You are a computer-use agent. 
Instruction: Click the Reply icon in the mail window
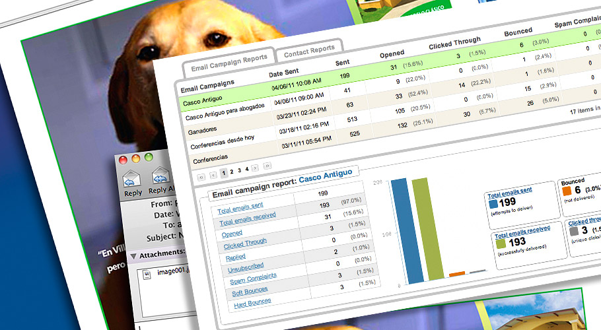pyautogui.click(x=132, y=180)
